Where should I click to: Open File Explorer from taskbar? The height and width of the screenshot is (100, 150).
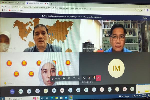(57, 98)
